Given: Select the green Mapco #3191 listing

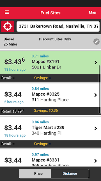Looking at the screenshot, I should click(50, 63).
